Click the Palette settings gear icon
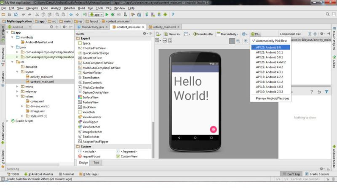Screen dimensions: 337x189 point(145,34)
